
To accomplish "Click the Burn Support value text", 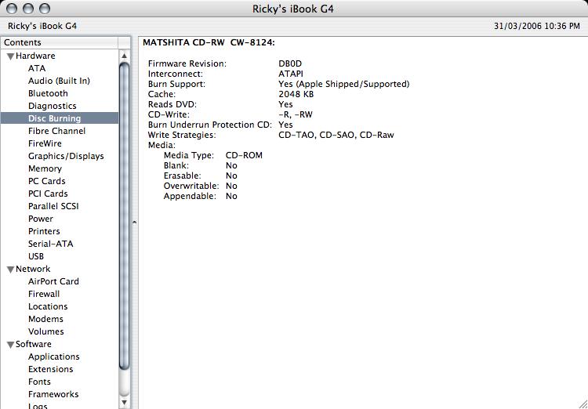I will click(344, 84).
